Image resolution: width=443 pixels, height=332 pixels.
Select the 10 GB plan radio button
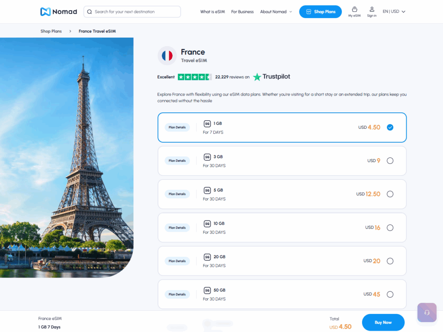[x=390, y=228]
